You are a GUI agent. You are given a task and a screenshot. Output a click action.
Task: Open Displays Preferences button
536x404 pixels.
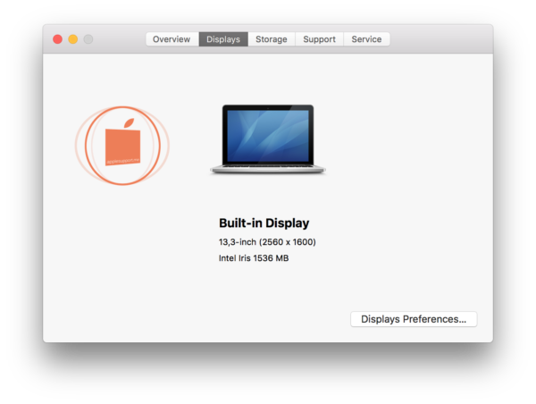[x=414, y=319]
